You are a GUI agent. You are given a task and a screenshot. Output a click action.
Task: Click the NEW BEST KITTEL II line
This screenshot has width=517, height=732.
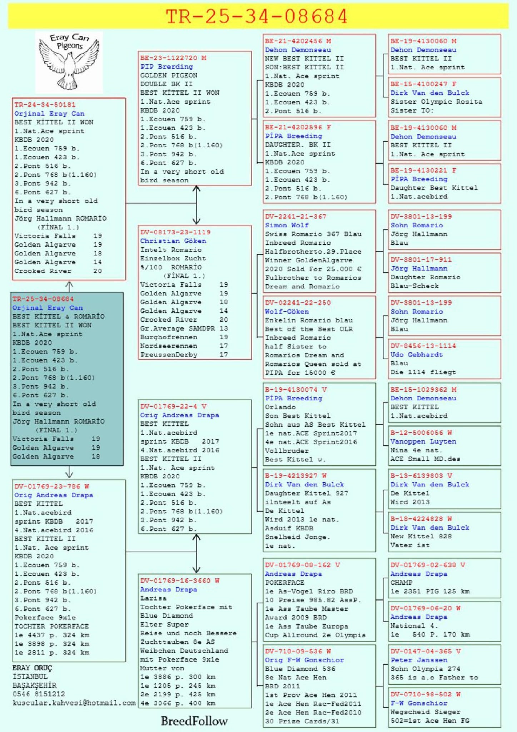[304, 58]
